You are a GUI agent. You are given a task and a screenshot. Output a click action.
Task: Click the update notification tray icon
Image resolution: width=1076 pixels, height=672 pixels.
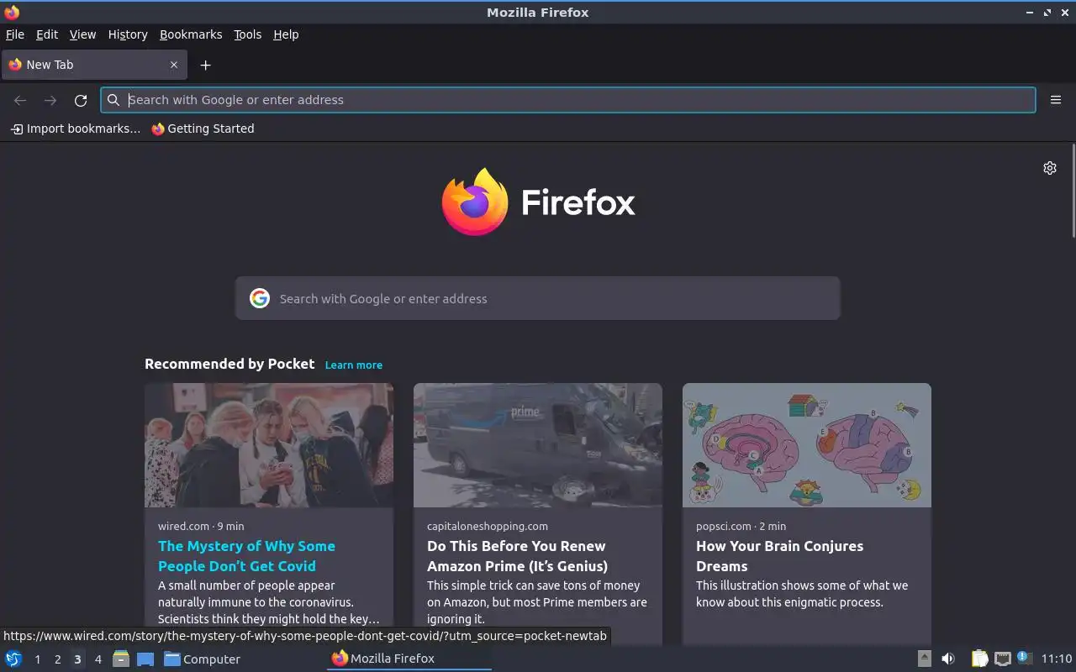pos(1024,658)
